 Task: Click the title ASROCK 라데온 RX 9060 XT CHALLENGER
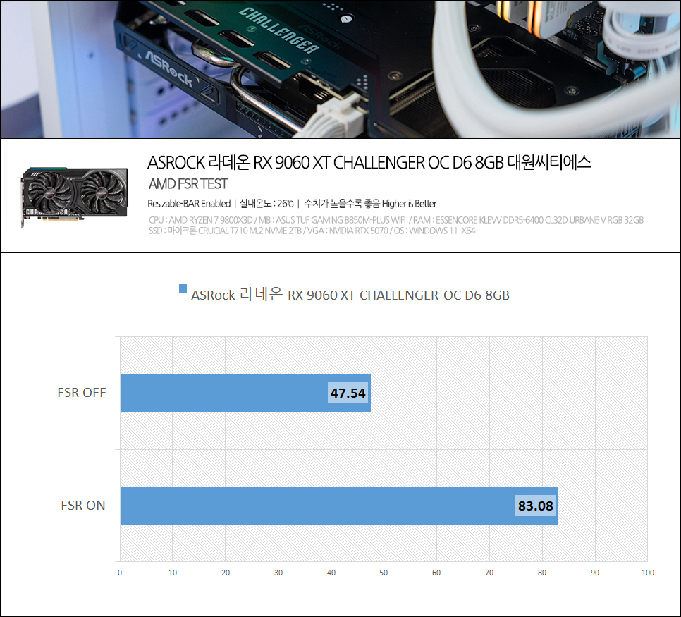369,162
